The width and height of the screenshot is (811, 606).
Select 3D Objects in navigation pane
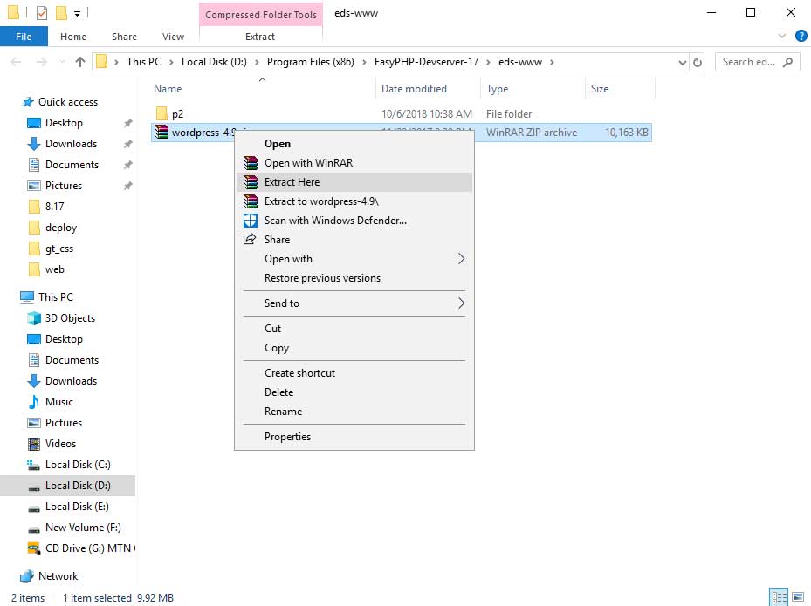[70, 318]
